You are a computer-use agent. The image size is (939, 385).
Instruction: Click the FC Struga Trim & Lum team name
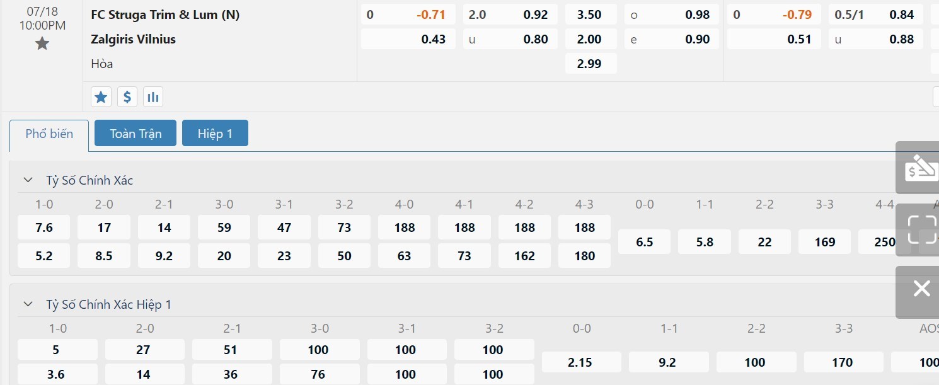[165, 14]
